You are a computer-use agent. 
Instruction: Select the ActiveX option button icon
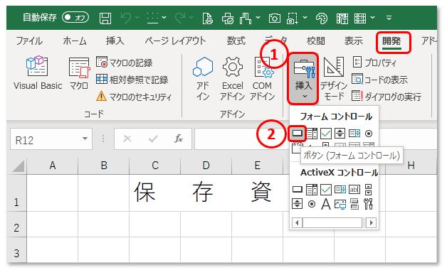(x=312, y=204)
